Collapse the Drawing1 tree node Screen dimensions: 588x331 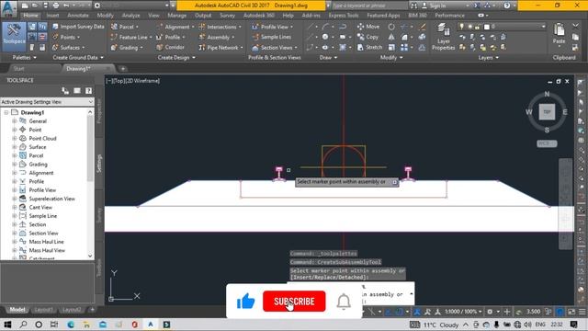click(x=6, y=112)
